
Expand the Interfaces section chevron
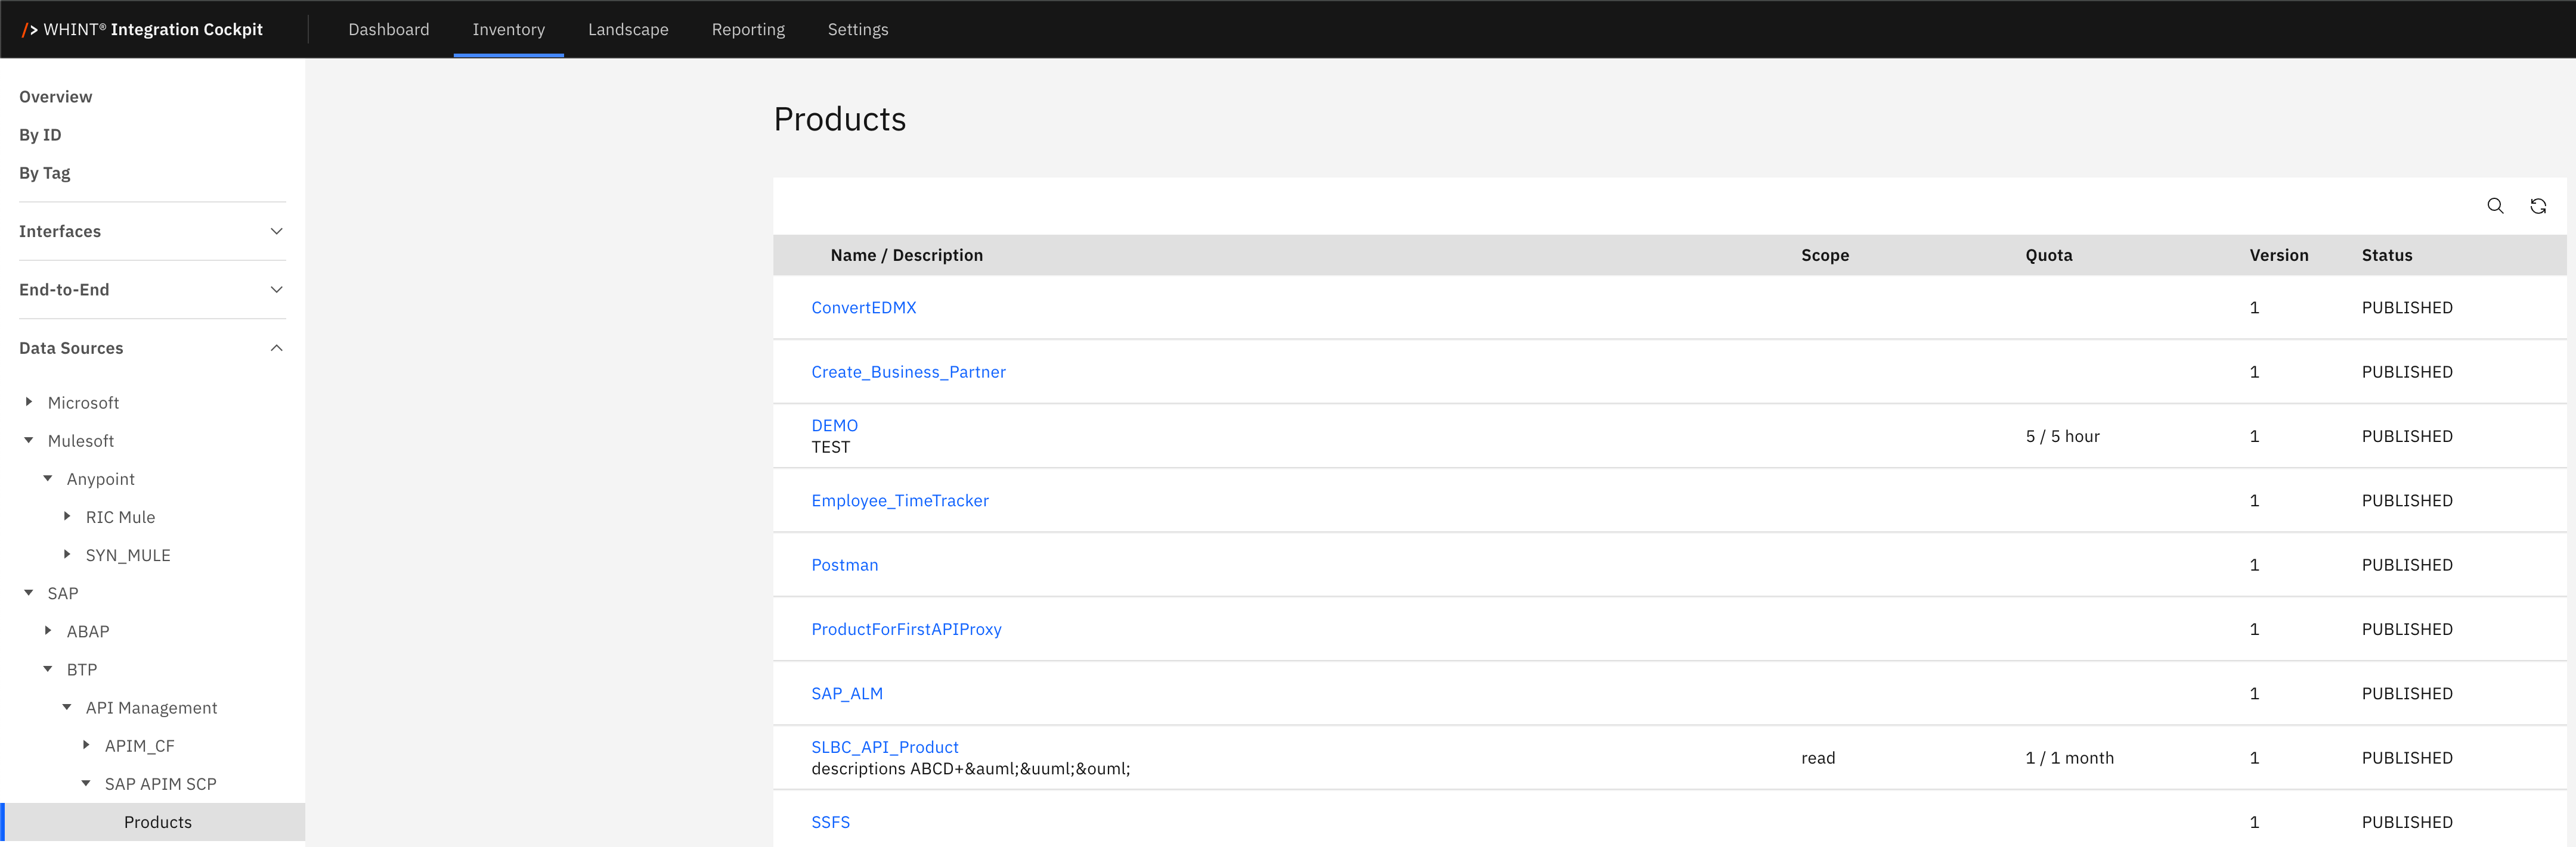277,232
